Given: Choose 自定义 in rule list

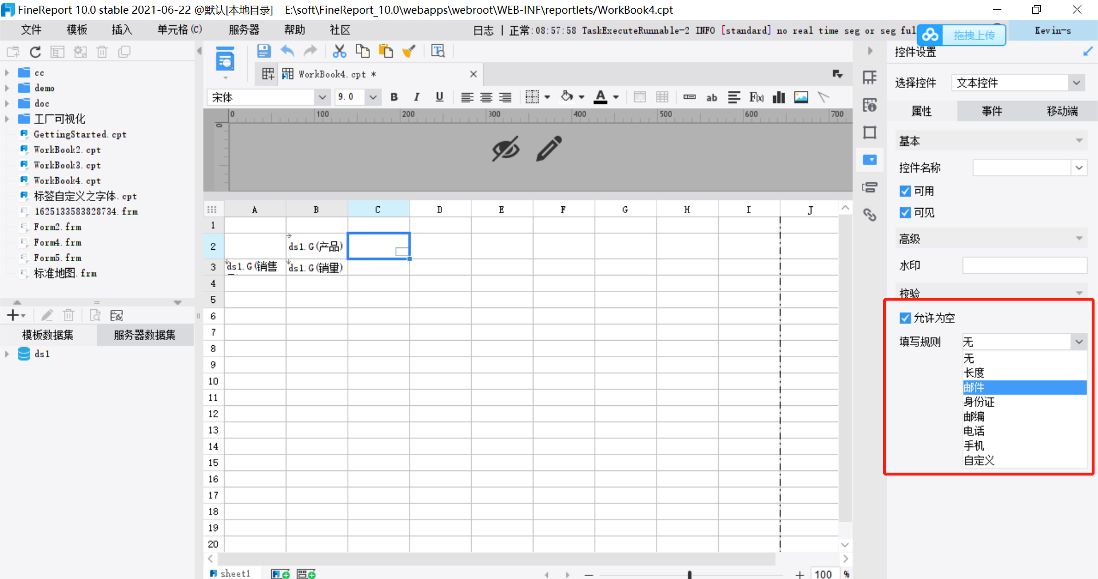Looking at the screenshot, I should click(1024, 460).
